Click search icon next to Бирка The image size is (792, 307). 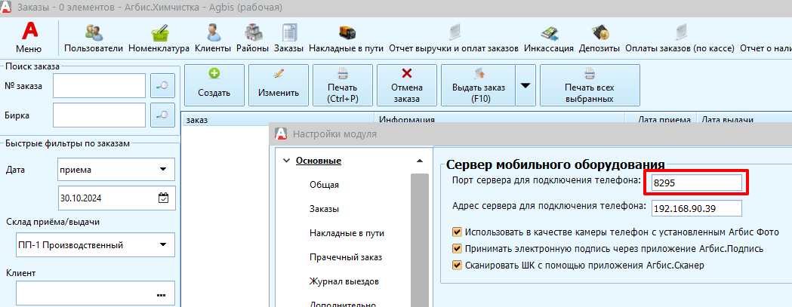pos(162,115)
